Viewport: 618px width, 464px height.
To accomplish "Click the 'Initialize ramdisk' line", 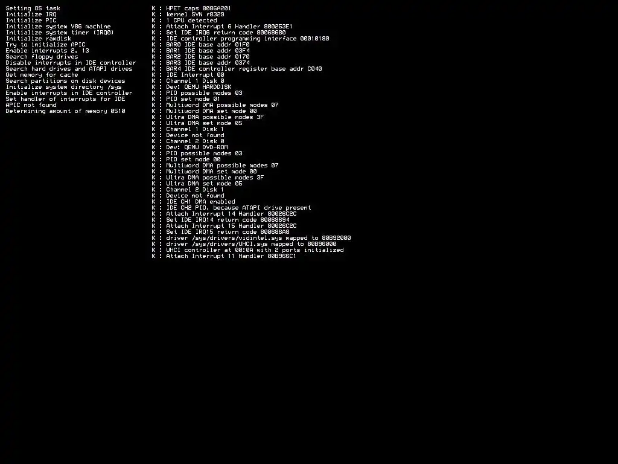I will pyautogui.click(x=38, y=39).
